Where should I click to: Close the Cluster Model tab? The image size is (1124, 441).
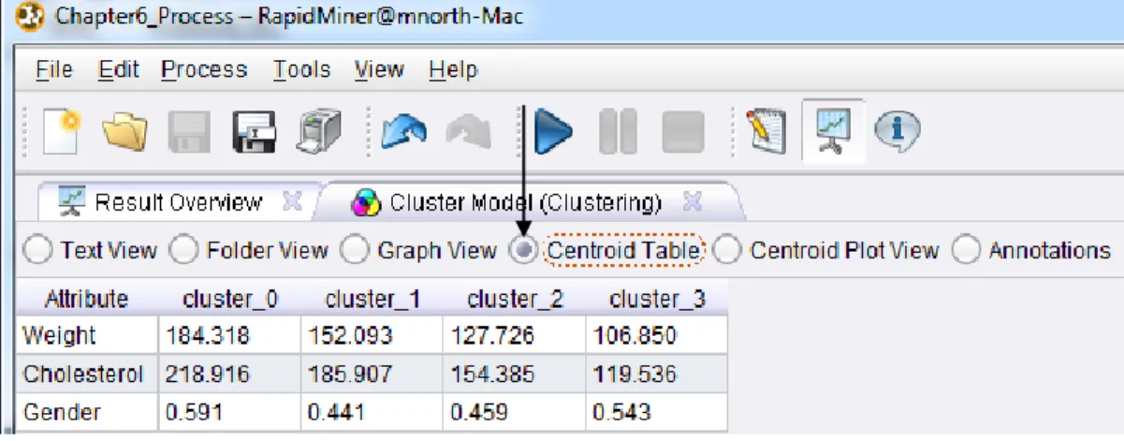pos(693,200)
